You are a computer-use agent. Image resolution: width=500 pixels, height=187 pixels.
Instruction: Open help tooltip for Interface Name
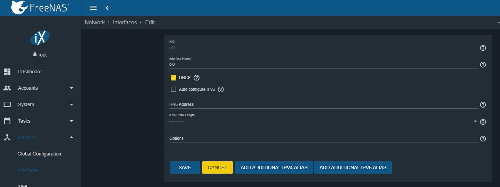(x=483, y=65)
